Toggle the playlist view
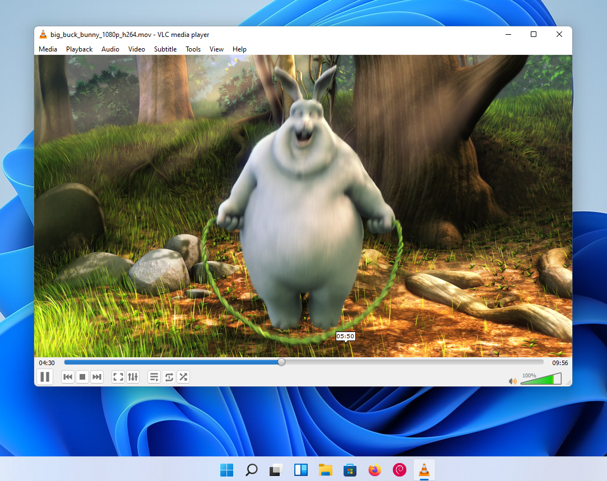The image size is (607, 481). [154, 377]
